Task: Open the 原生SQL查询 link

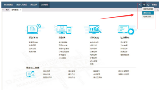Action: pyautogui.click(x=64, y=49)
